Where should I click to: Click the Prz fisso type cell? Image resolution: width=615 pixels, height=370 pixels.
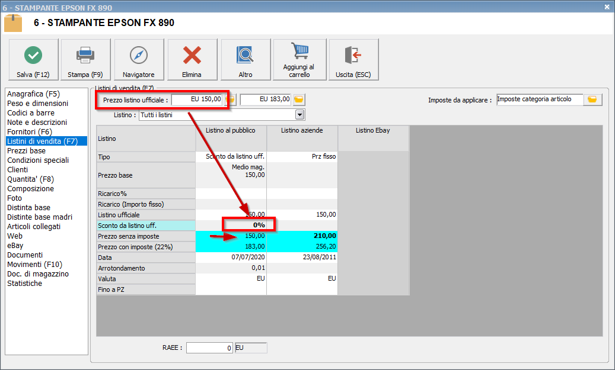tap(302, 157)
